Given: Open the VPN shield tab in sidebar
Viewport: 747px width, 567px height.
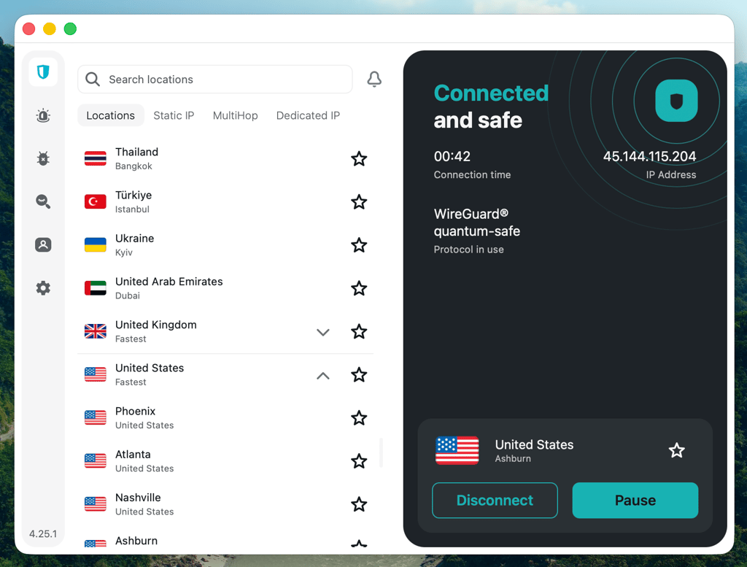Looking at the screenshot, I should pos(43,72).
